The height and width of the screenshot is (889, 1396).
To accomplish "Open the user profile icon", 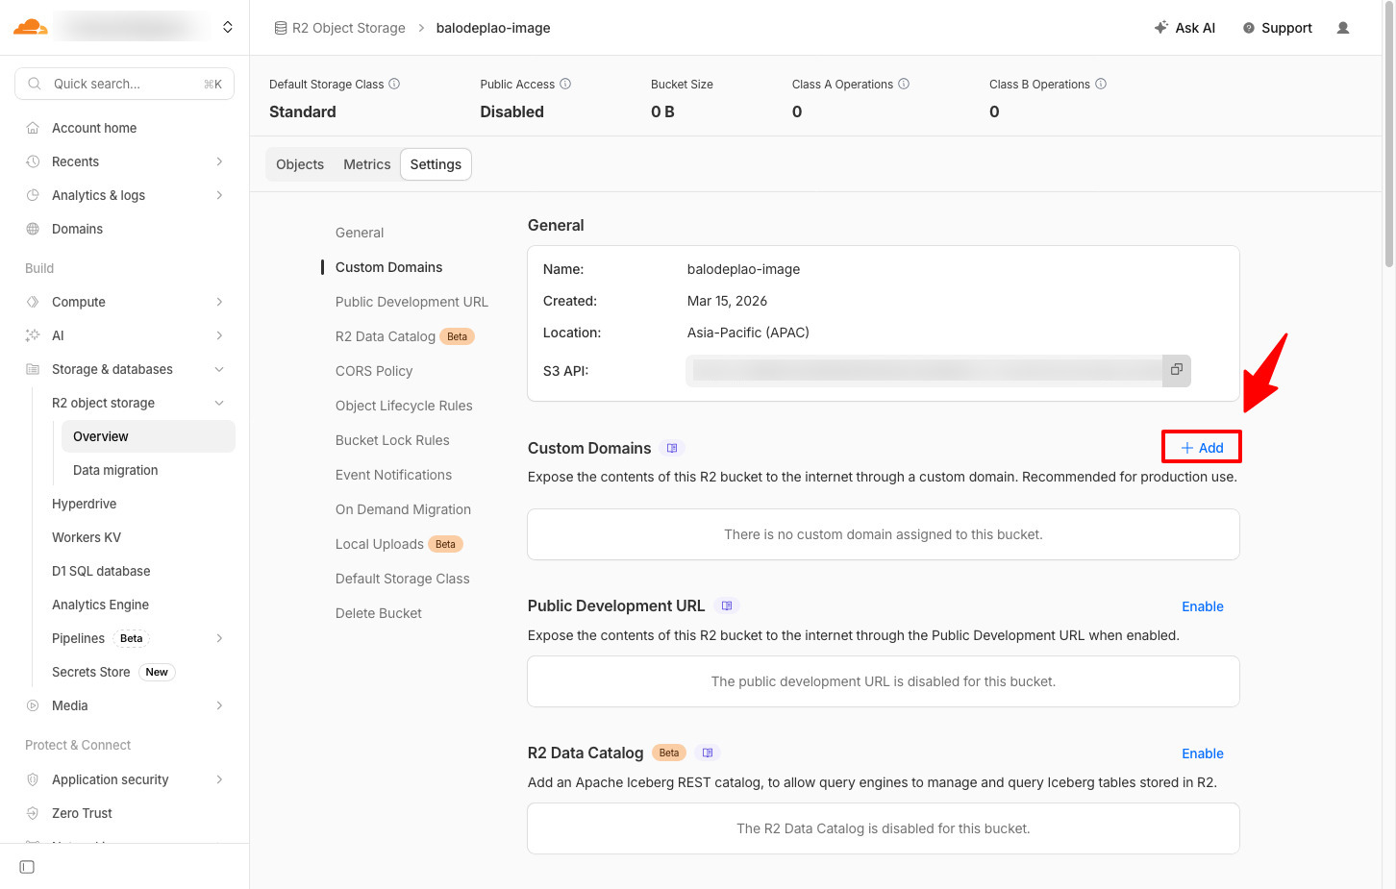I will tap(1342, 28).
